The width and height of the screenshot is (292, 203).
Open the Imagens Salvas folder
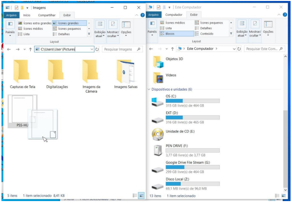[x=126, y=72]
